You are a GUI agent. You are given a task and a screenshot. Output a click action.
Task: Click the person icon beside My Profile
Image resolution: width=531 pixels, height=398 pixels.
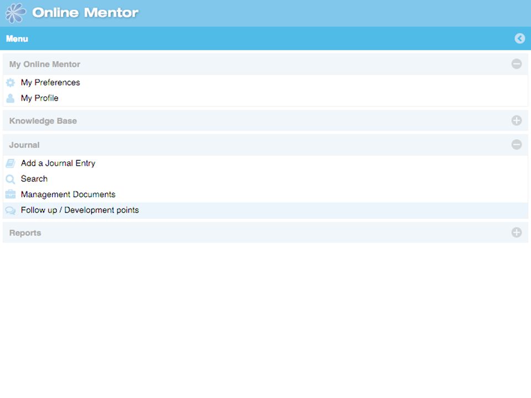pos(11,98)
